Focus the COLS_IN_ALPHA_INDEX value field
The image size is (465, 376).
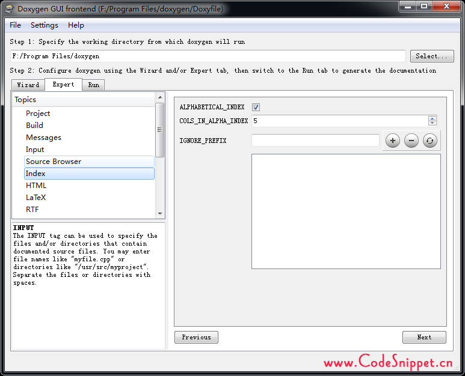coord(340,121)
